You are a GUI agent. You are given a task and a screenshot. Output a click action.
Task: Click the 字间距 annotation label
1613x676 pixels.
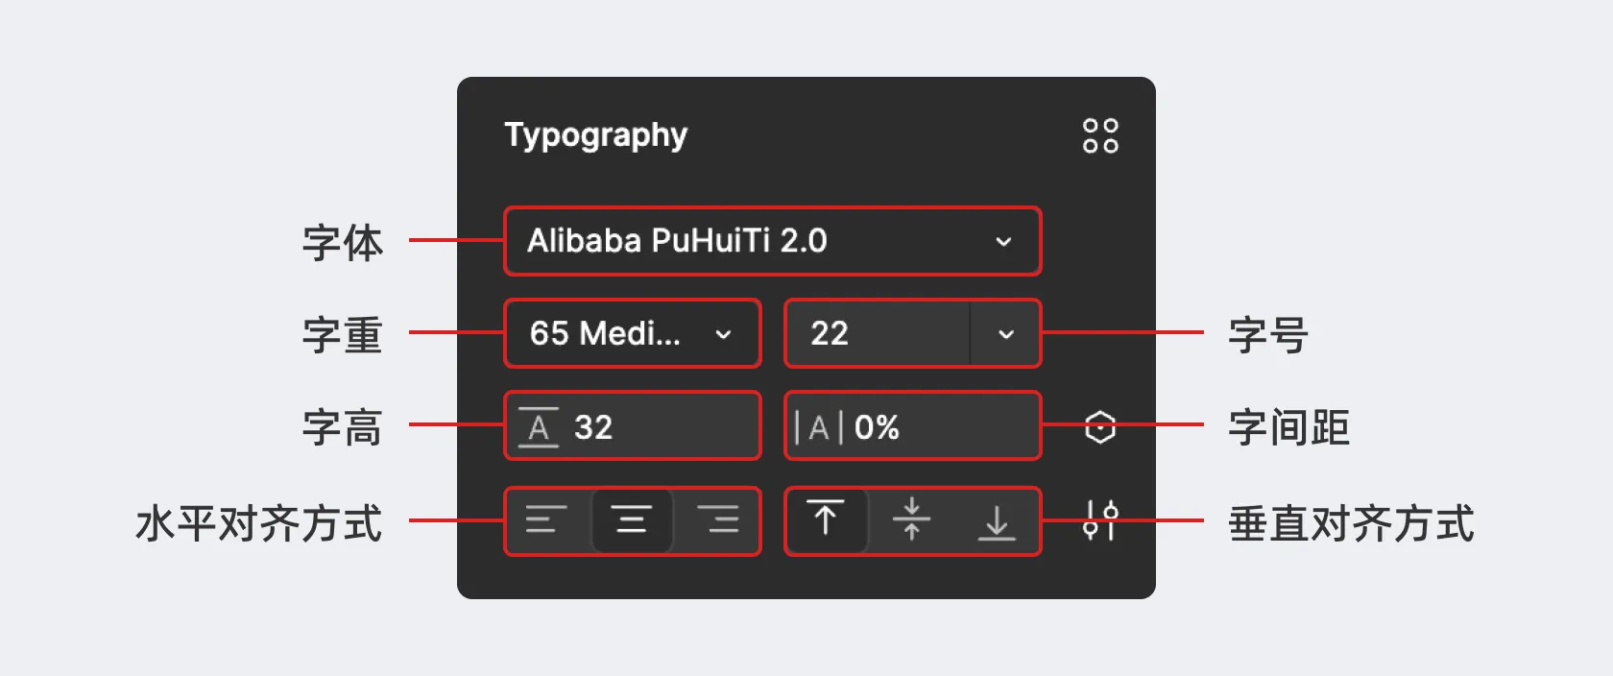1288,427
